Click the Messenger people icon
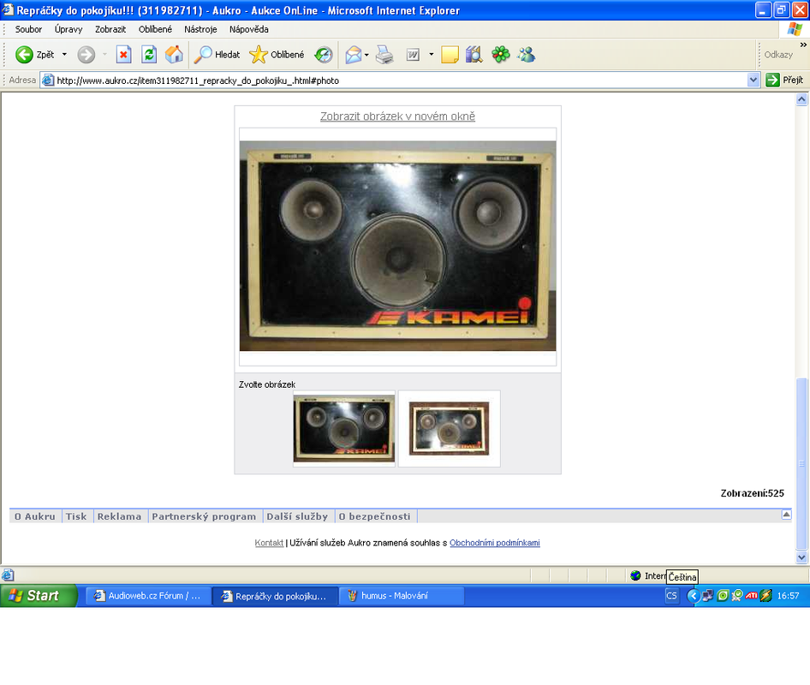Viewport: 810px width, 685px height. [527, 55]
